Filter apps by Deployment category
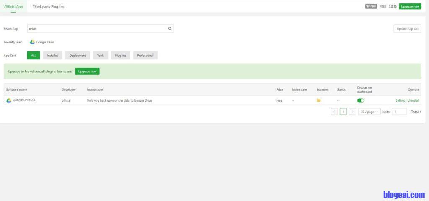The height and width of the screenshot is (201, 429). tap(78, 55)
